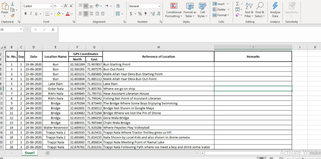This screenshot has width=321, height=159.
Task: Open Sort & Filter menu
Action: click(249, 10)
